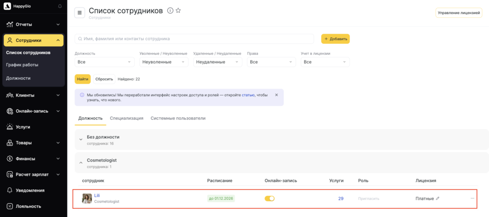Click the notification bell next to HappyGio

(x=60, y=6)
